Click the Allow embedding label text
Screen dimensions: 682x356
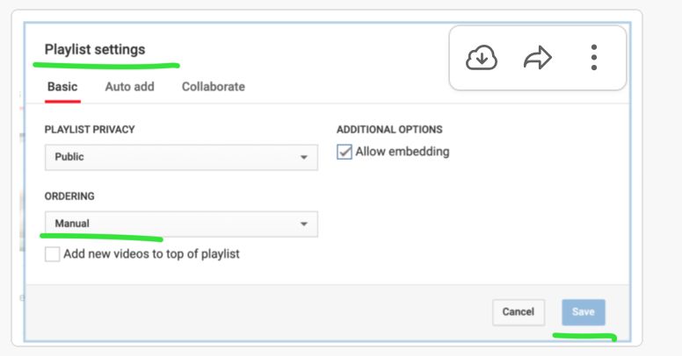click(x=403, y=152)
